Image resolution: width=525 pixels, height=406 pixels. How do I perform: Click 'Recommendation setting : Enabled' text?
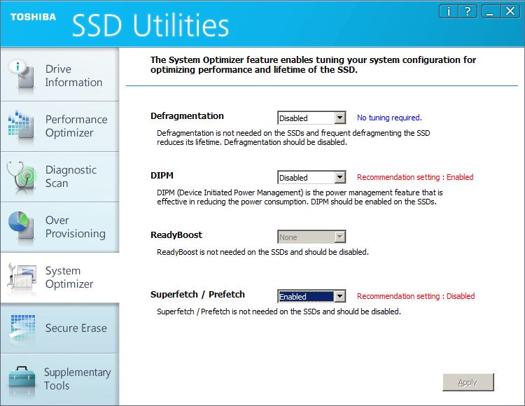(x=415, y=177)
